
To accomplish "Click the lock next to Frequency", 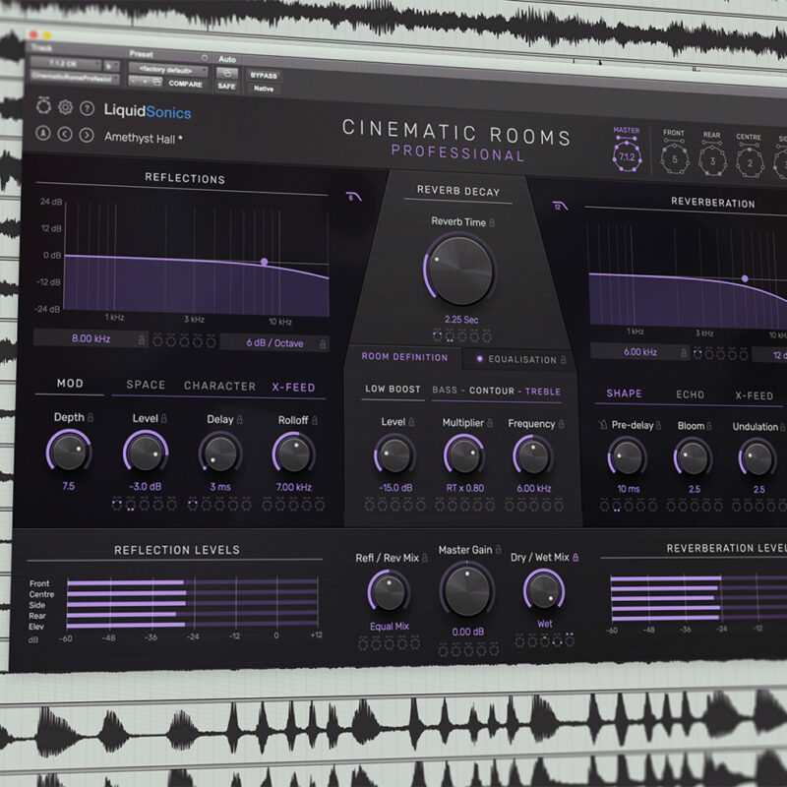I will point(561,424).
